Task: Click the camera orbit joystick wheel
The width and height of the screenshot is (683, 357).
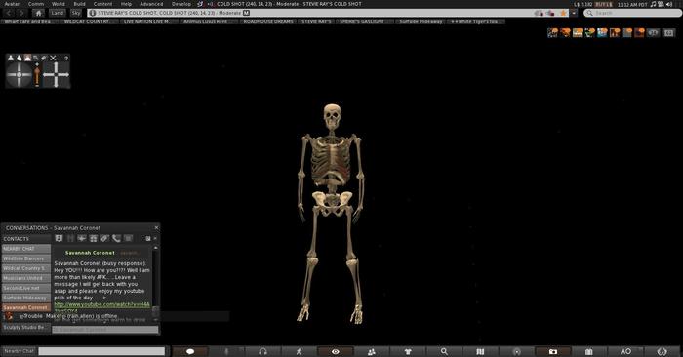Action: (20, 74)
